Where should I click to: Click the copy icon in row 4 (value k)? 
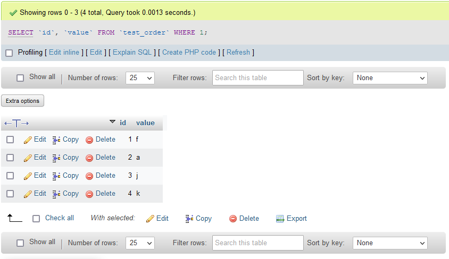[x=56, y=194]
